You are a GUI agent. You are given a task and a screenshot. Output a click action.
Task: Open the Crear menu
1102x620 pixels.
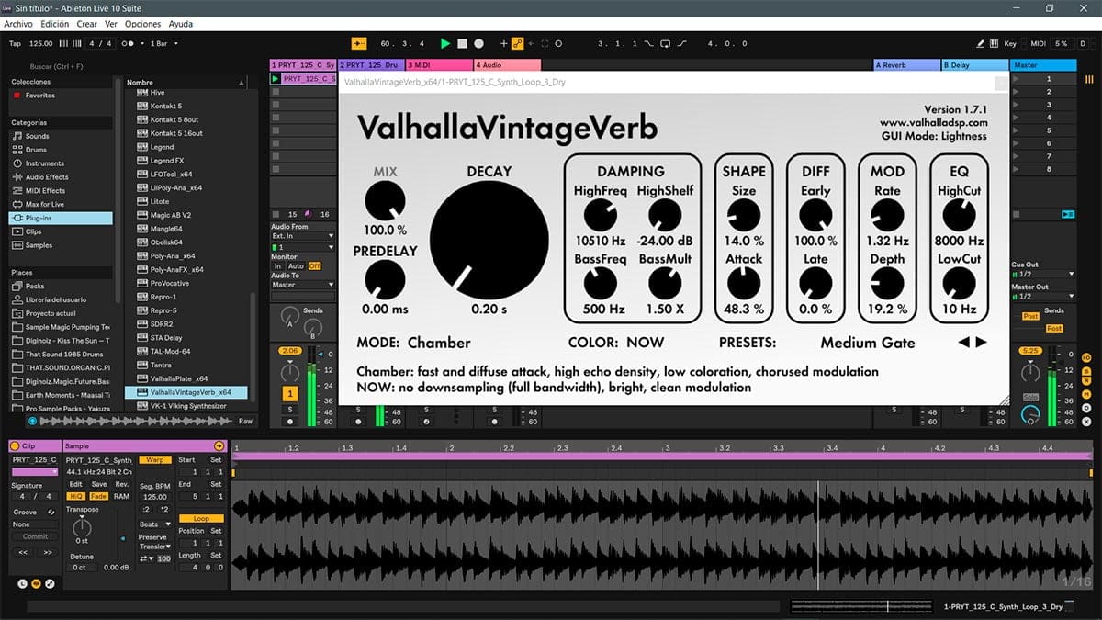(86, 24)
